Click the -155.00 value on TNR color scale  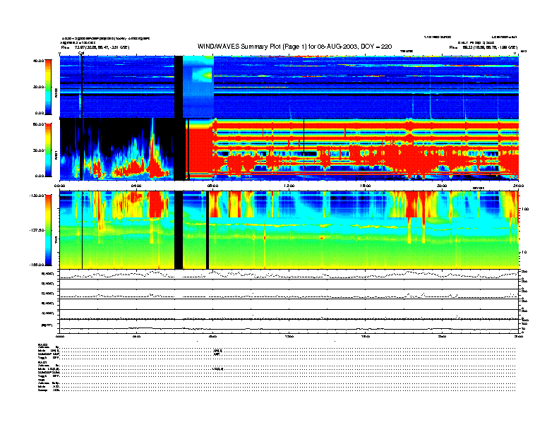[37, 265]
